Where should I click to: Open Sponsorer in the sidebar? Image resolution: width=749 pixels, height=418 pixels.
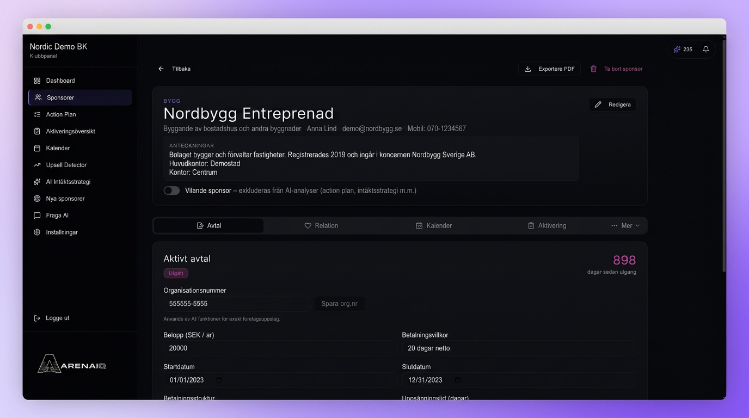(x=80, y=97)
